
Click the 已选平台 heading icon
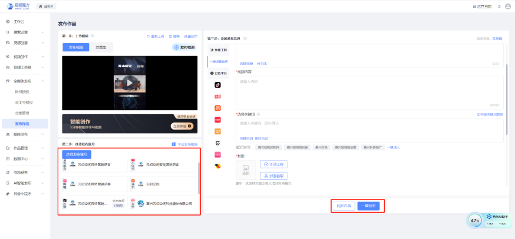[x=212, y=73]
